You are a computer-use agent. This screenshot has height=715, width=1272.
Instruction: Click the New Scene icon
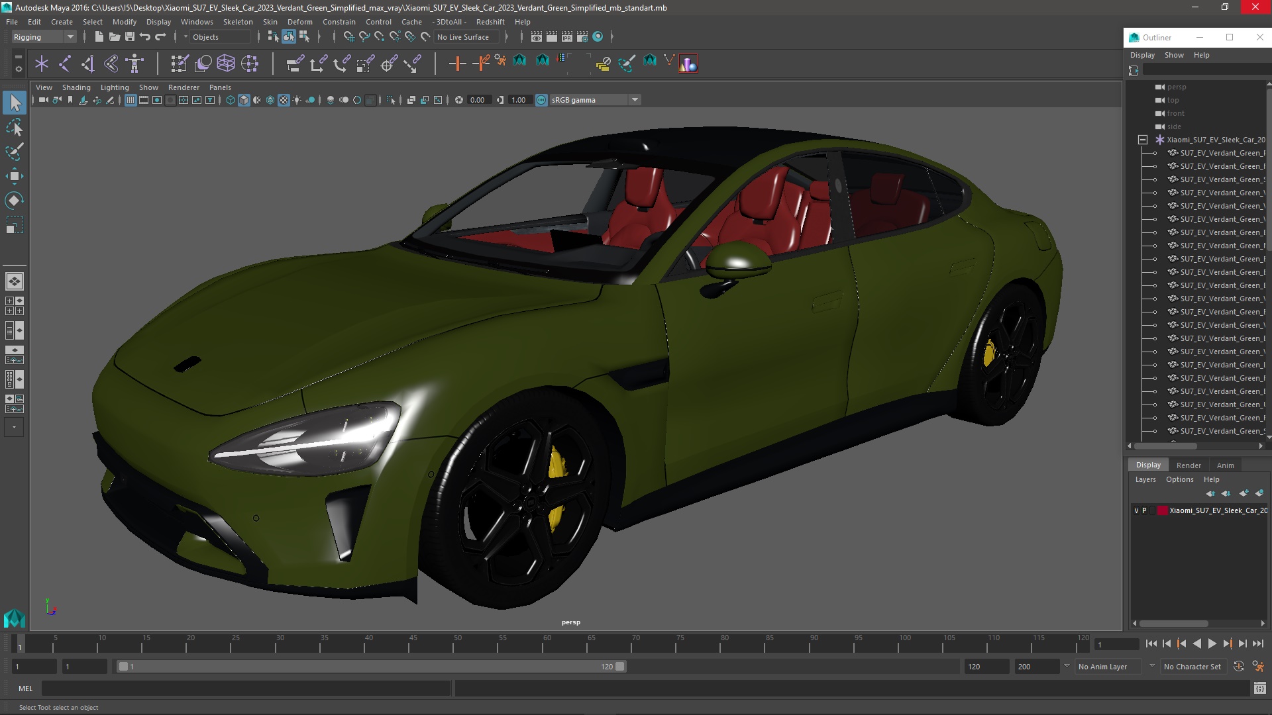click(99, 37)
